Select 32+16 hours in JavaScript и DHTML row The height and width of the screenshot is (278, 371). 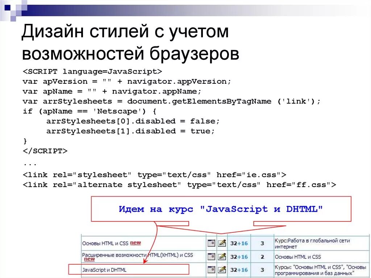point(239,270)
